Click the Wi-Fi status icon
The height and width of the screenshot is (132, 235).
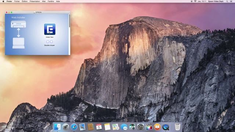pos(195,1)
